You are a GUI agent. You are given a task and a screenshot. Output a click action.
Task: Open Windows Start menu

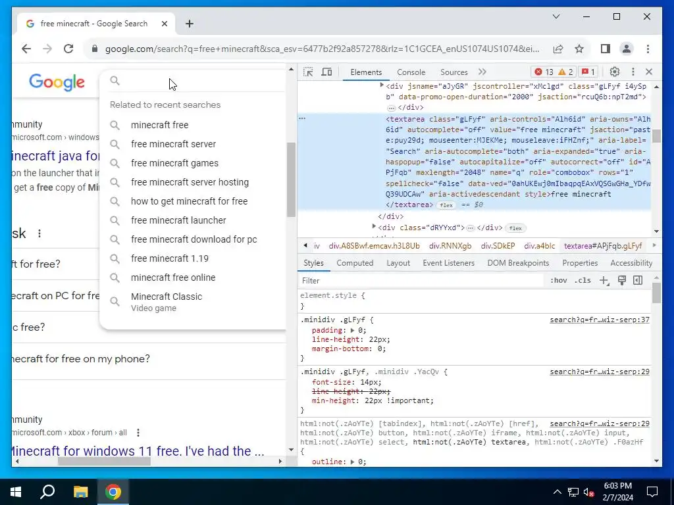point(16,492)
